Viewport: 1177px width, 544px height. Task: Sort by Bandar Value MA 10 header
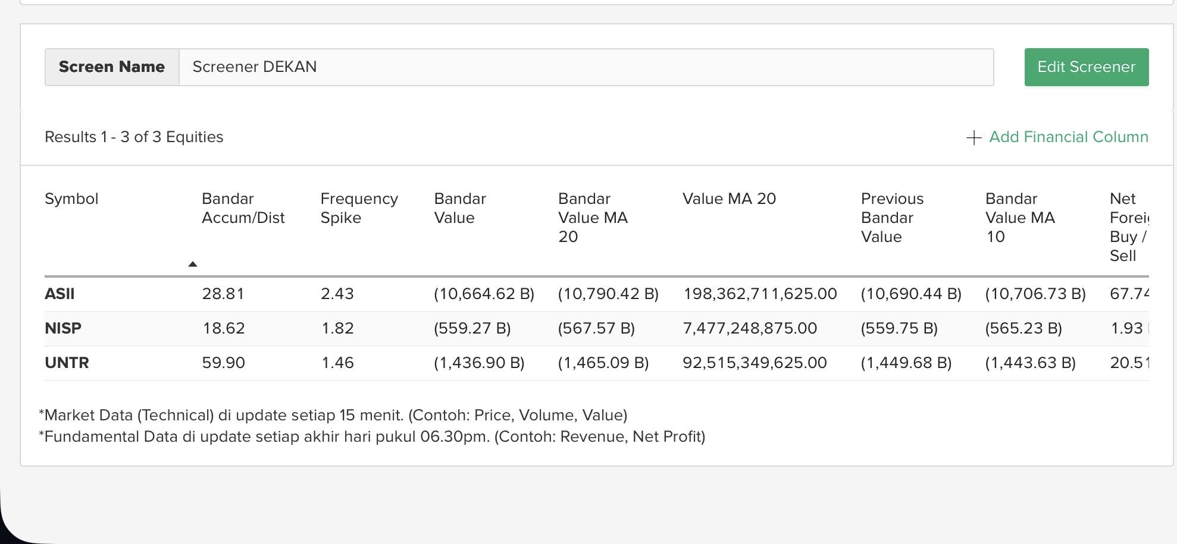pos(1020,218)
